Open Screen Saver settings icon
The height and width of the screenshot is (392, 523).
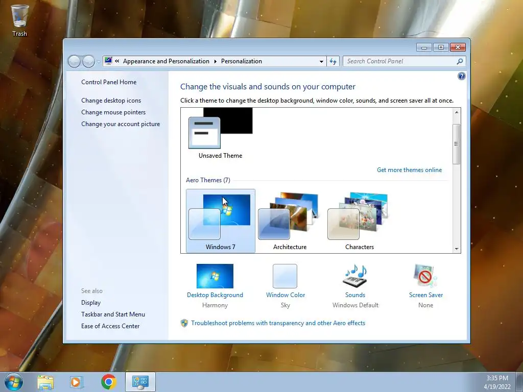coord(425,276)
